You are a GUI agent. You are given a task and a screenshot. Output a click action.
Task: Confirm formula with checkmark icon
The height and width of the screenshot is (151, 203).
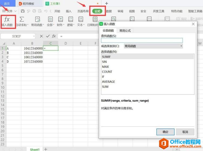[48, 36]
